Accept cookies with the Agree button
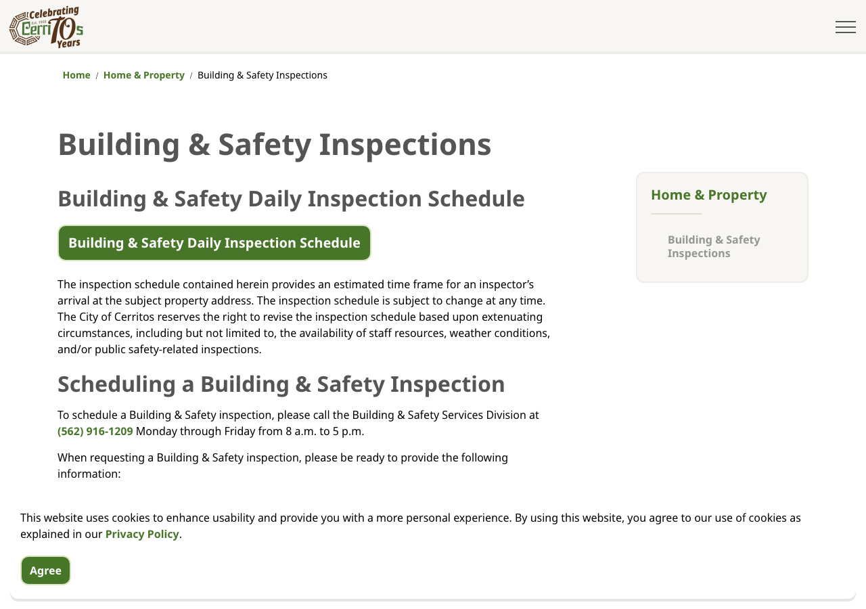This screenshot has width=866, height=609. click(x=45, y=570)
